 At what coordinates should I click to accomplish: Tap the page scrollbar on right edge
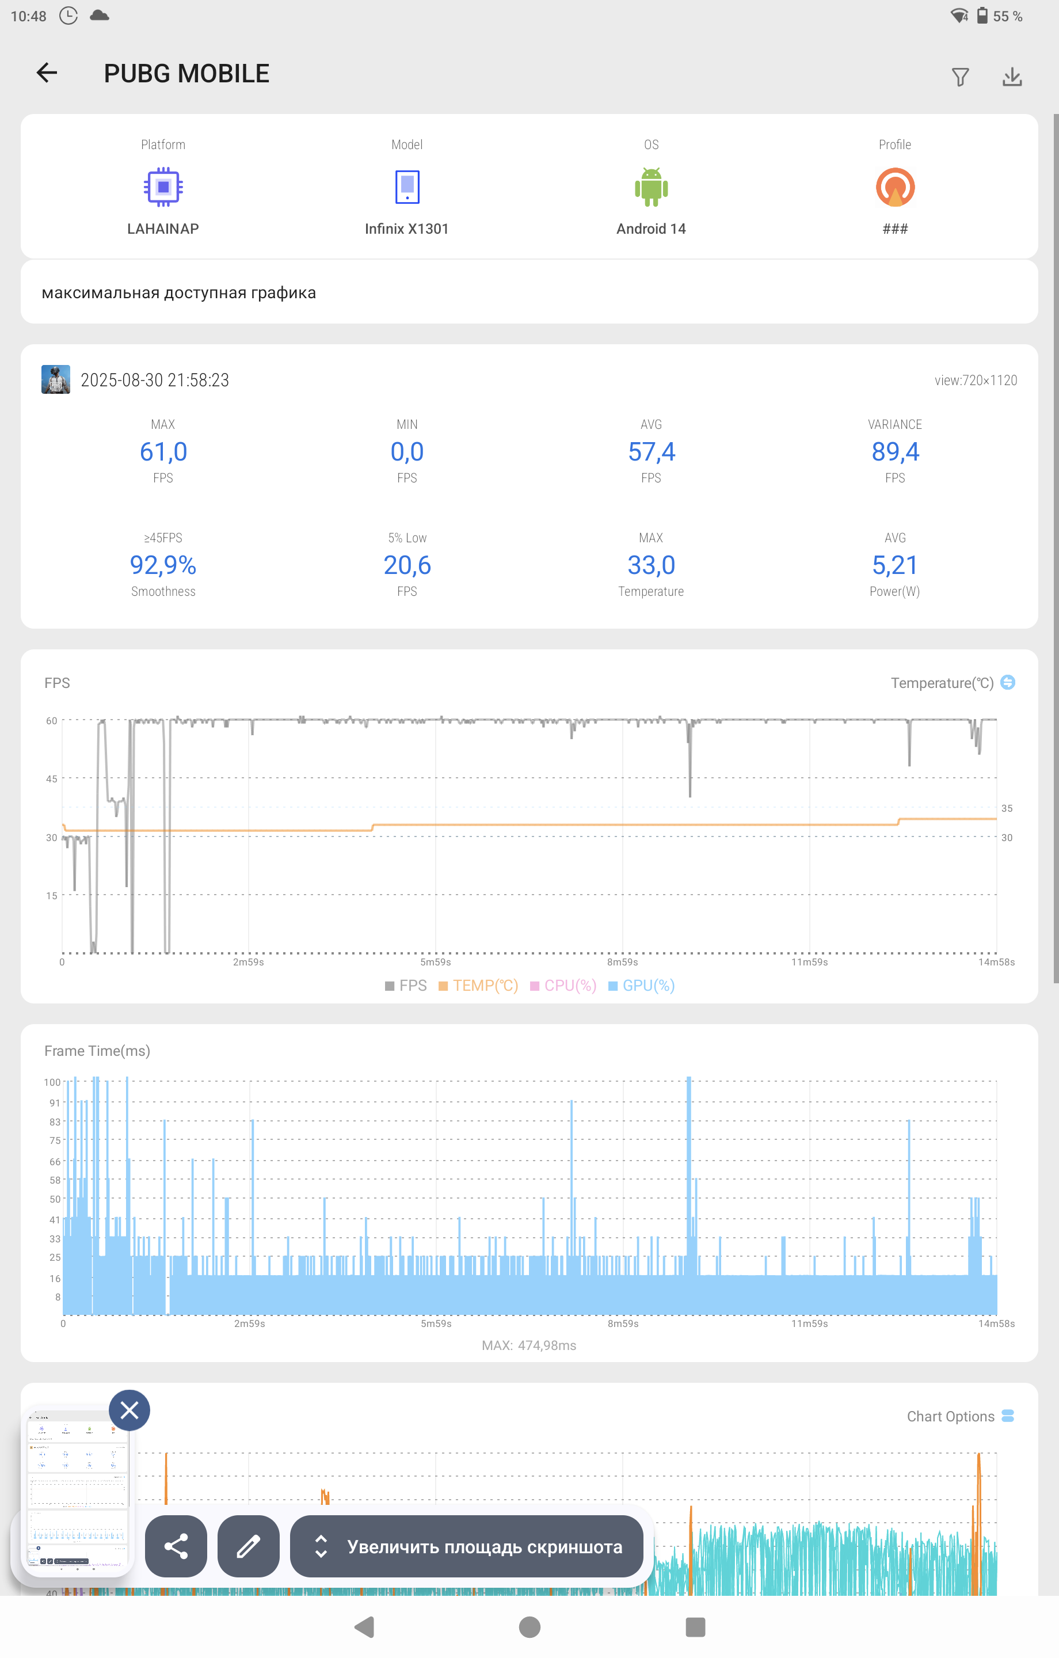[1056, 548]
